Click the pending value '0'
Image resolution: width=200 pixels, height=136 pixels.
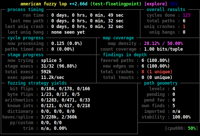pos(174,94)
